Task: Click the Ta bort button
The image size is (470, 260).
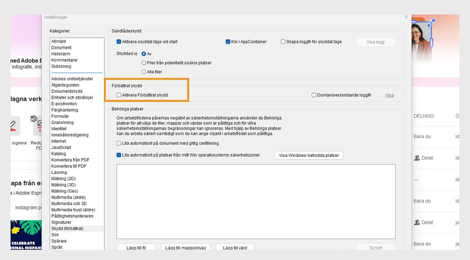Action: (376, 247)
